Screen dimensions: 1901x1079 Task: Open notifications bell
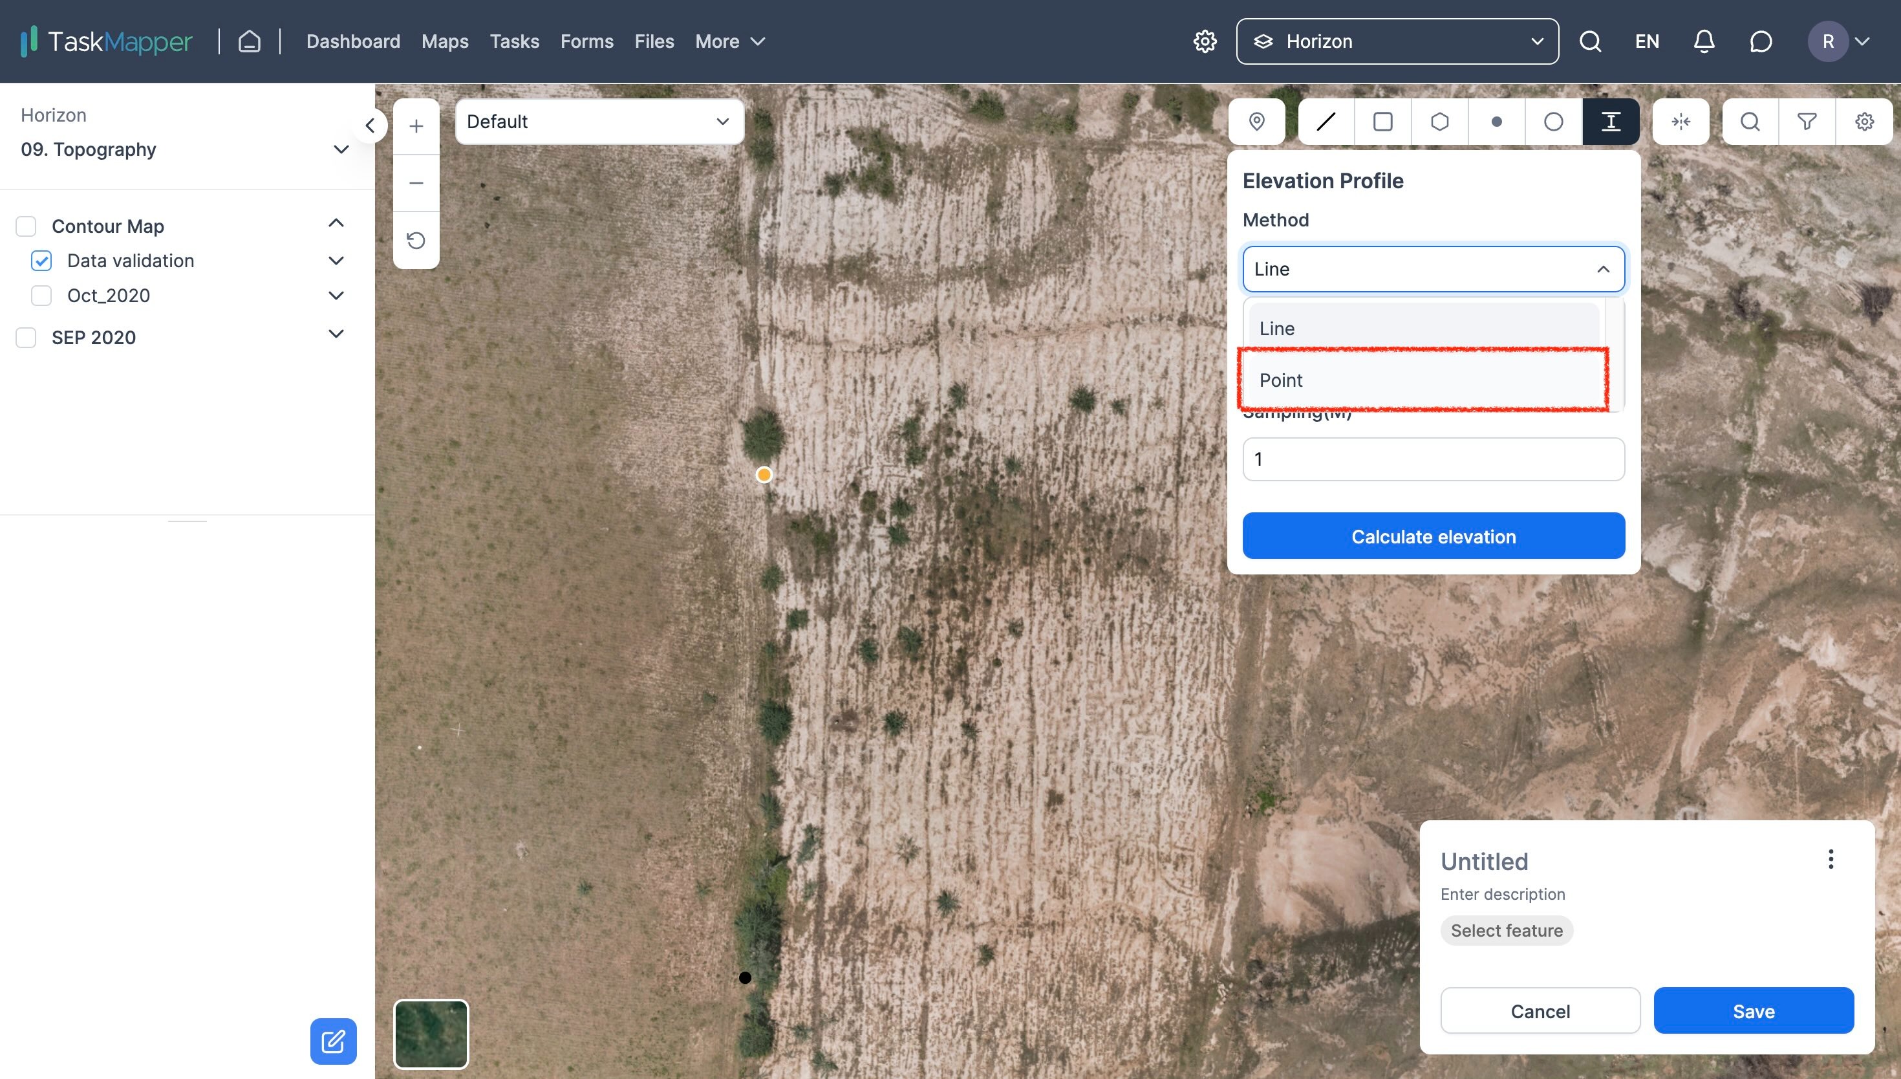(x=1704, y=41)
